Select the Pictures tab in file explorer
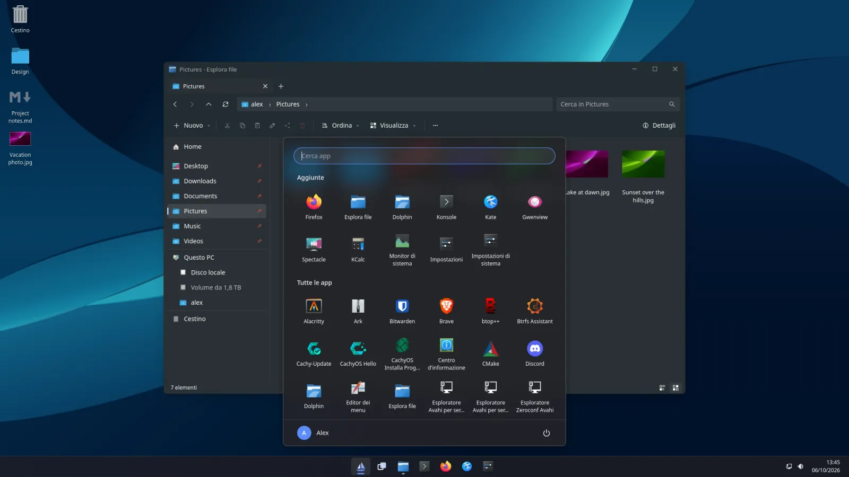 220,86
